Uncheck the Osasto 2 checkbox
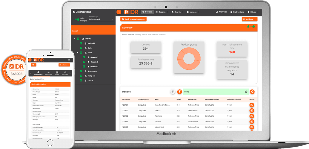309x149 pixels. (x=84, y=62)
